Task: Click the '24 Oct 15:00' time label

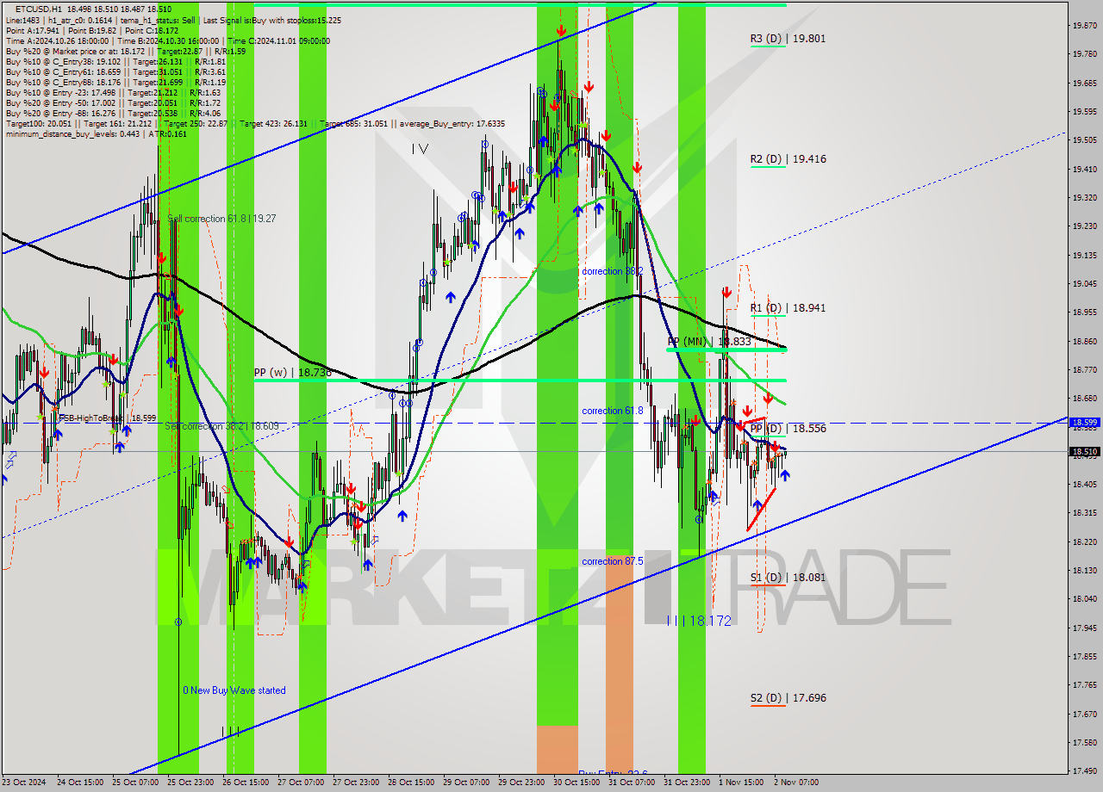Action: (x=81, y=783)
